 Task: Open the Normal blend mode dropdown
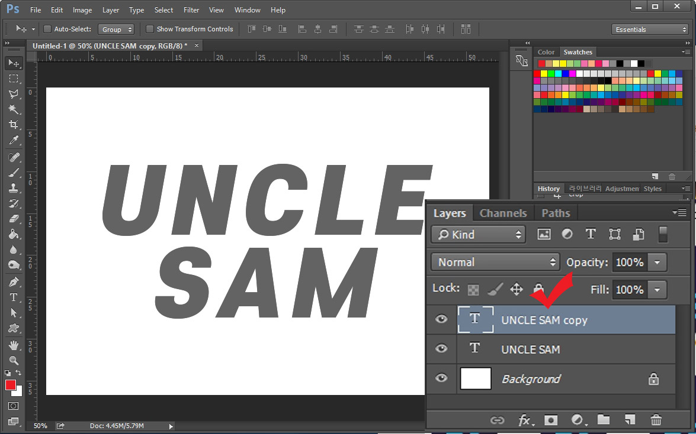tap(495, 262)
